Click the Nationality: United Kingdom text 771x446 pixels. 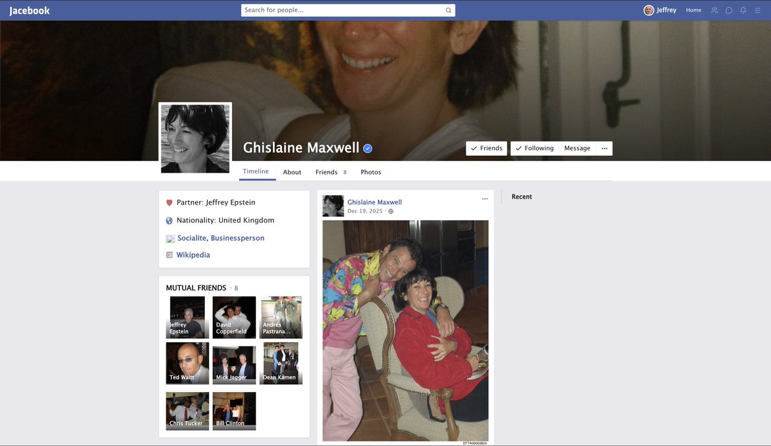coord(226,220)
